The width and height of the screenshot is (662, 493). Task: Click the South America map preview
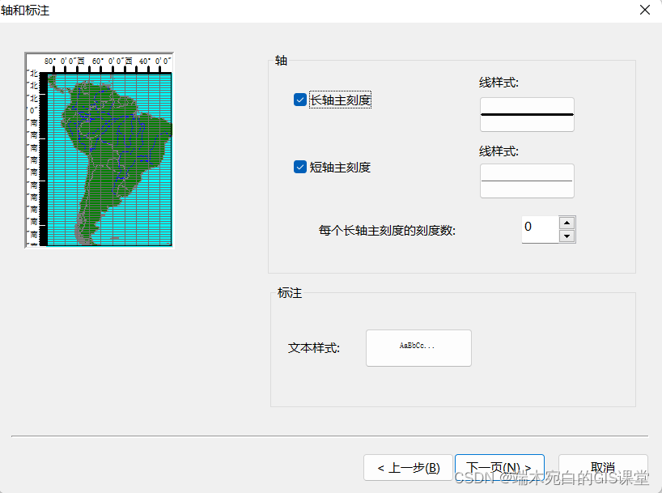pyautogui.click(x=100, y=151)
